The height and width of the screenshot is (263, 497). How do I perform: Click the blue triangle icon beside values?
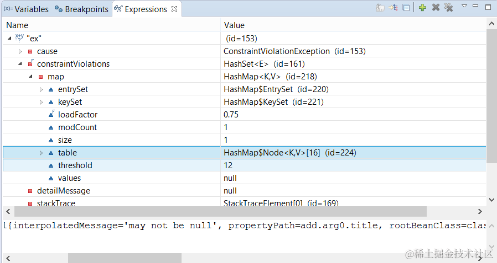click(51, 179)
